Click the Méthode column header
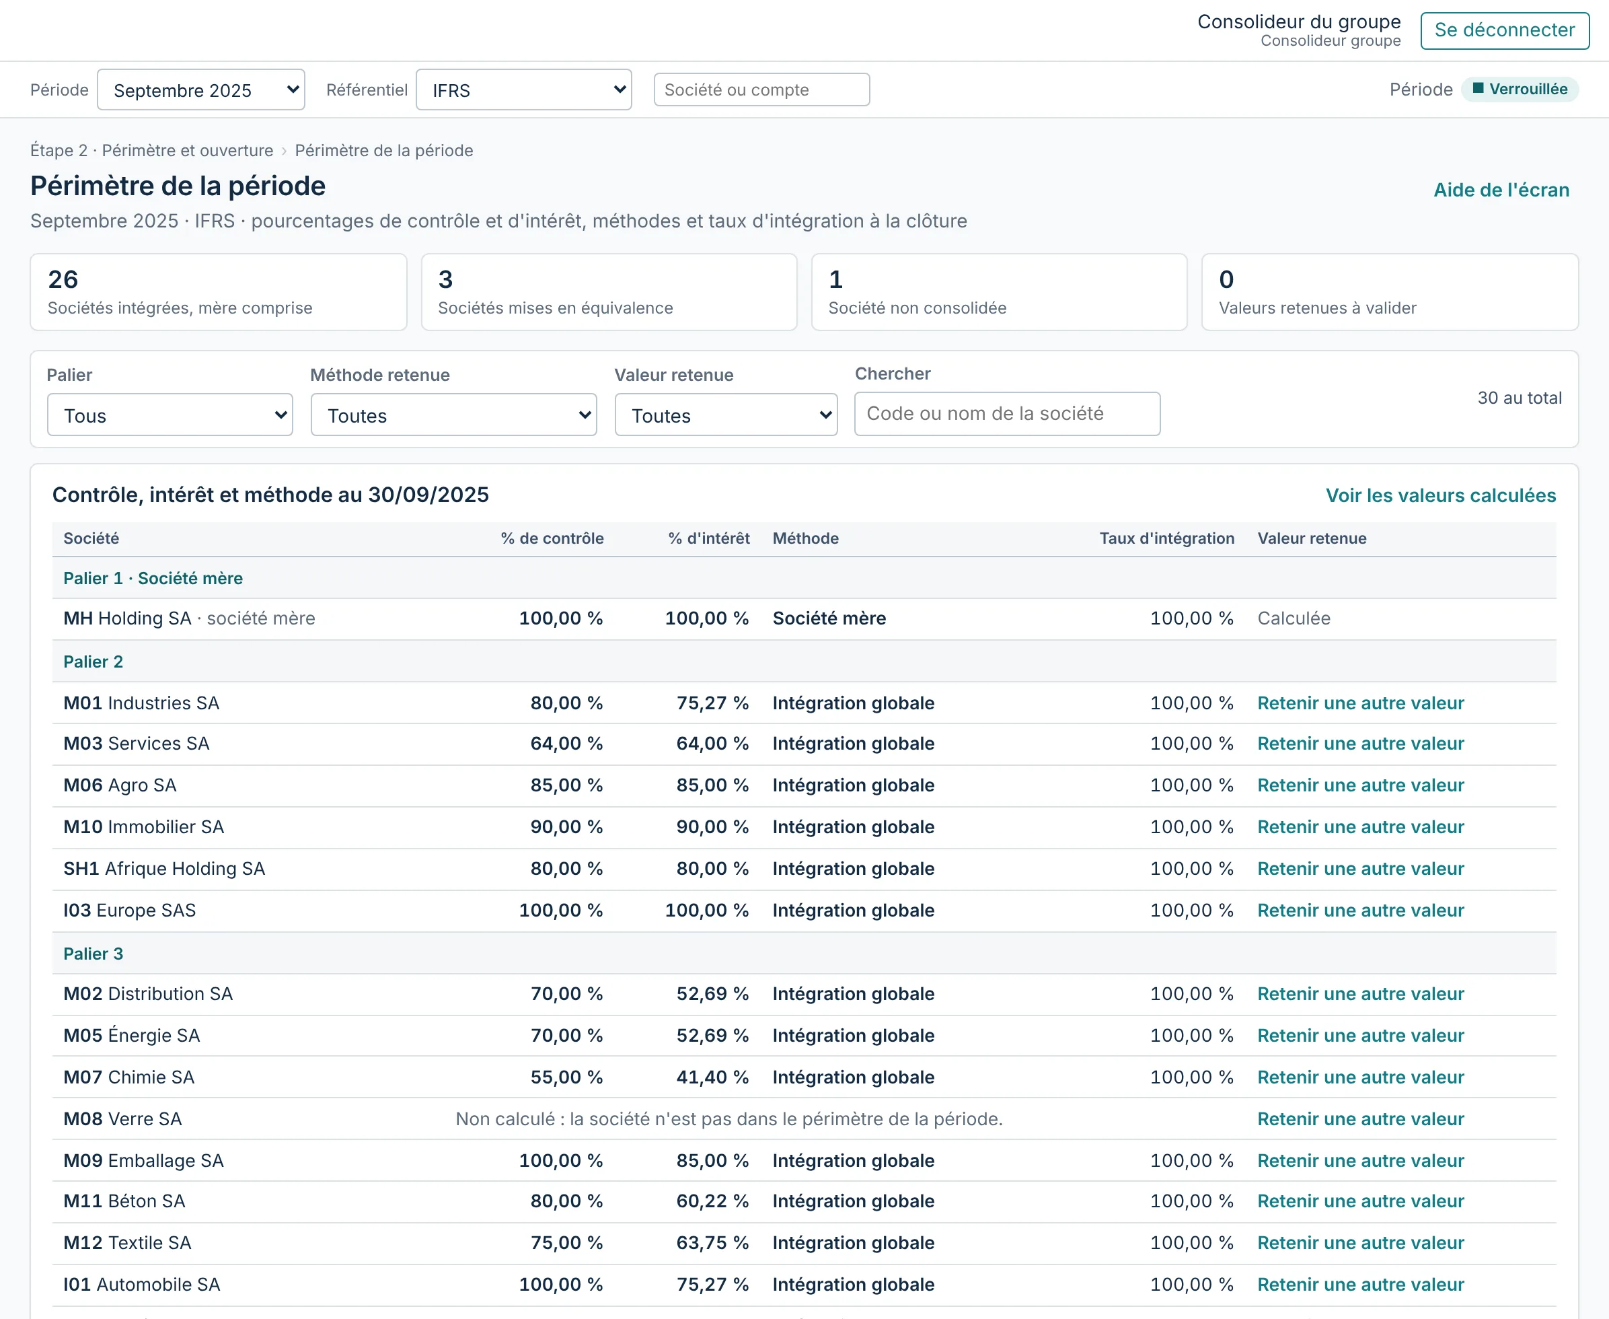The image size is (1609, 1319). tap(806, 538)
